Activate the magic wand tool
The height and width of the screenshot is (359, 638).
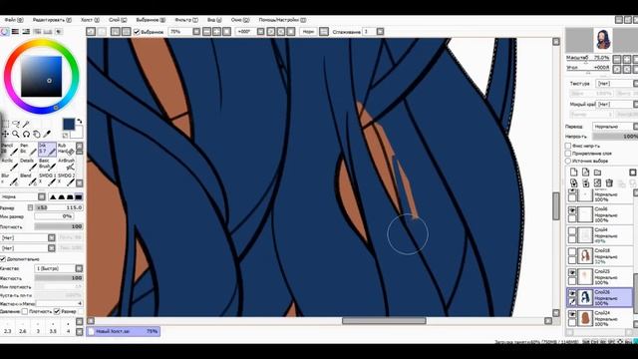tap(26, 124)
